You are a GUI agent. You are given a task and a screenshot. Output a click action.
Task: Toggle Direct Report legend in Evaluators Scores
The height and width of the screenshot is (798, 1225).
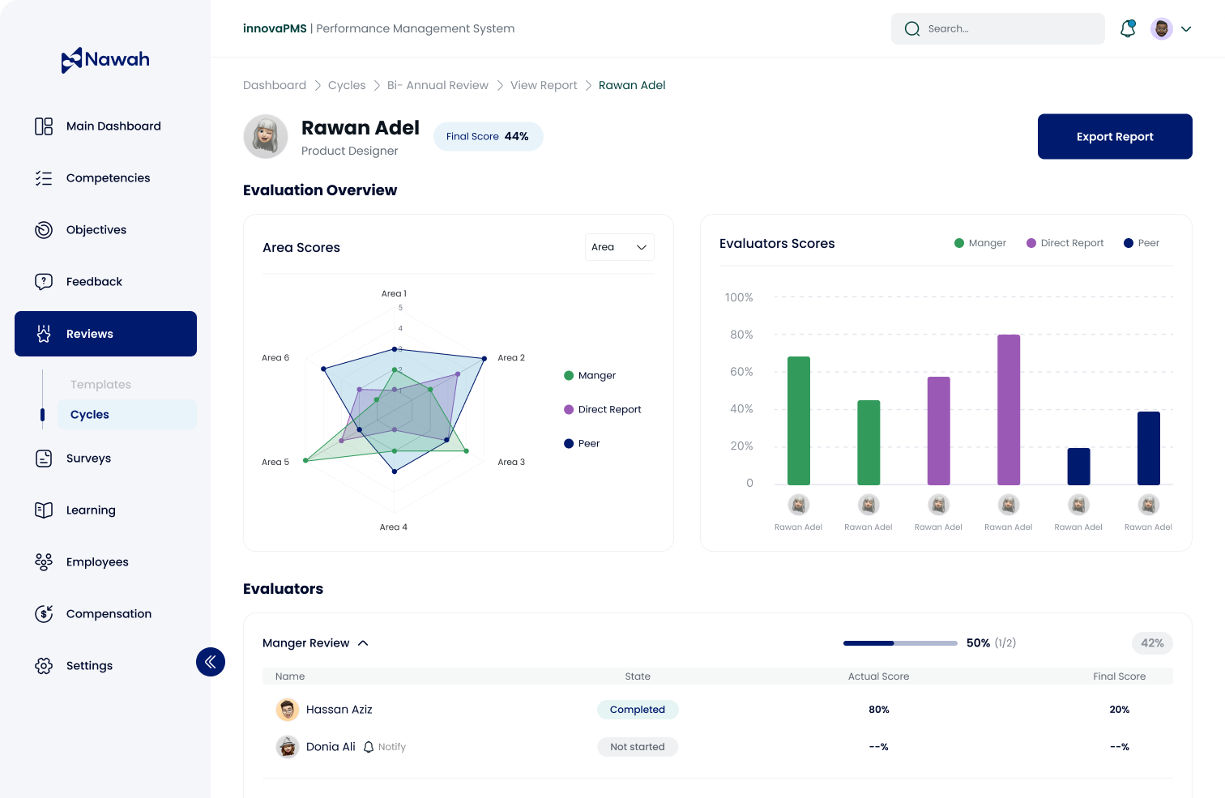pyautogui.click(x=1065, y=243)
